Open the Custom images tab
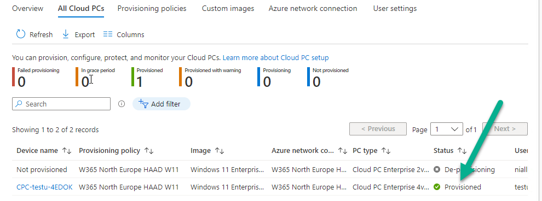This screenshot has width=542, height=201. pyautogui.click(x=228, y=8)
